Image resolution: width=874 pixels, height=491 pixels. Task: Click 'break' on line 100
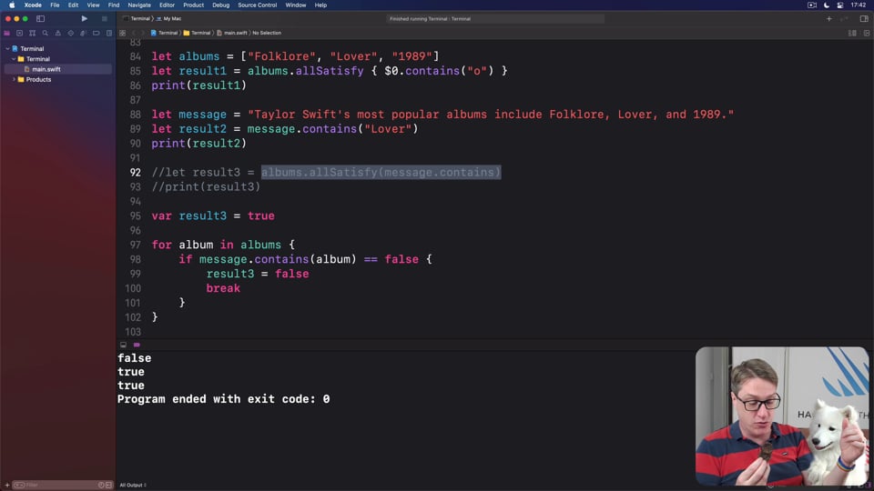tap(223, 288)
